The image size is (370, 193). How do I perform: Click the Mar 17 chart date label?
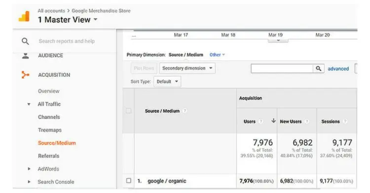(181, 35)
